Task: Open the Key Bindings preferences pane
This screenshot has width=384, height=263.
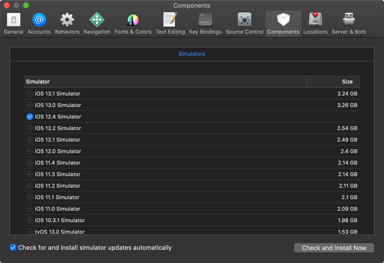Action: (x=205, y=23)
